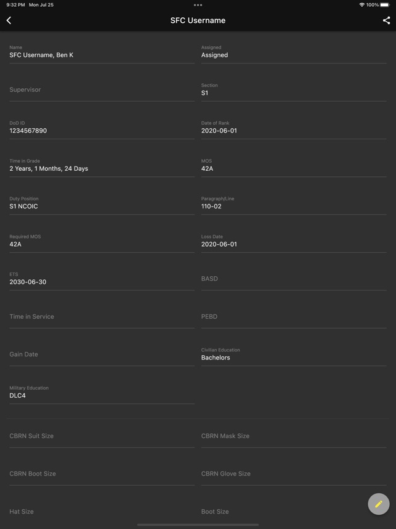Screen dimensions: 396x529
Task: Select the Paragraph/Line field 110-02
Action: point(294,205)
